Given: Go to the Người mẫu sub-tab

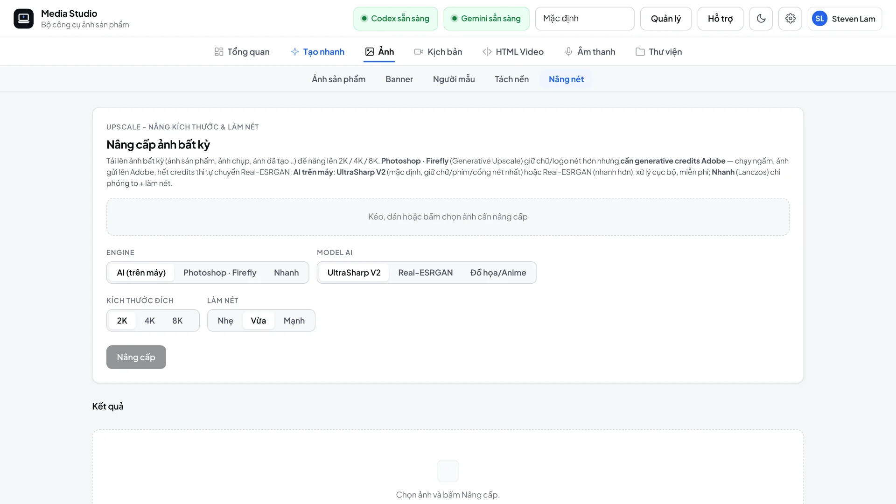Looking at the screenshot, I should click(454, 79).
